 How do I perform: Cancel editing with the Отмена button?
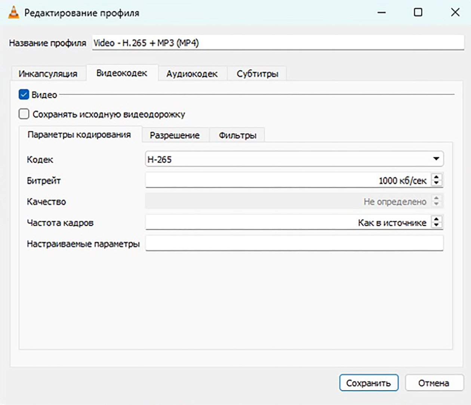pos(434,383)
